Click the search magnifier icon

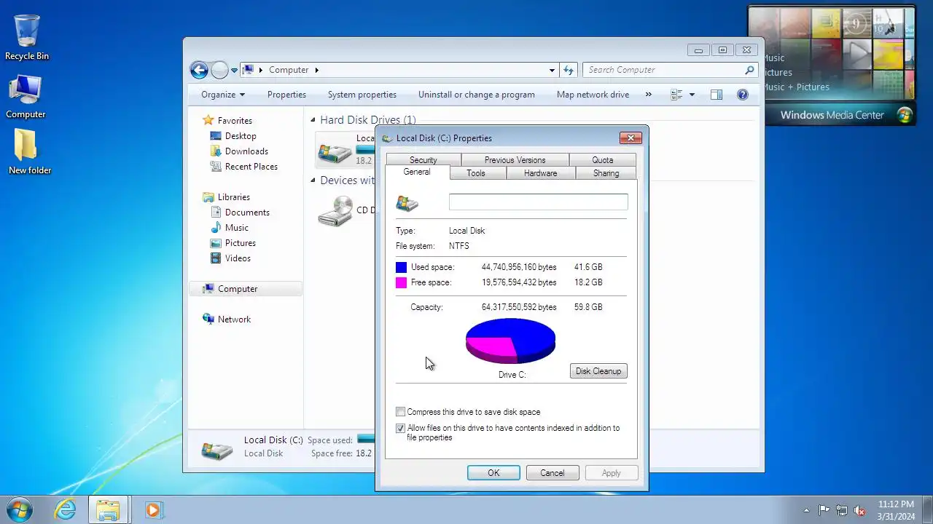coord(749,70)
